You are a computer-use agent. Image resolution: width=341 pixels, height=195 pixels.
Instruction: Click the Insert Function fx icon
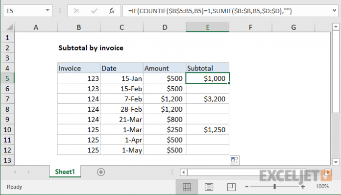tap(112, 11)
